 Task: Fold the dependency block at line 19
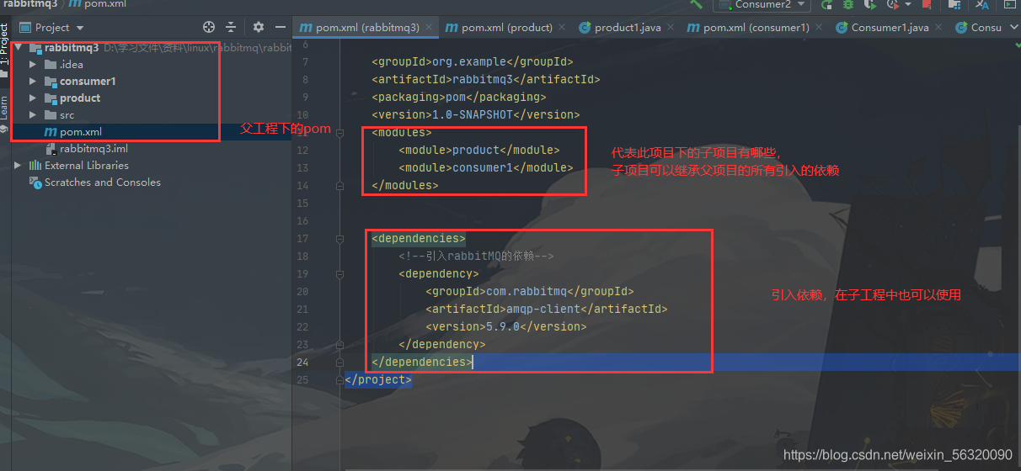point(339,273)
